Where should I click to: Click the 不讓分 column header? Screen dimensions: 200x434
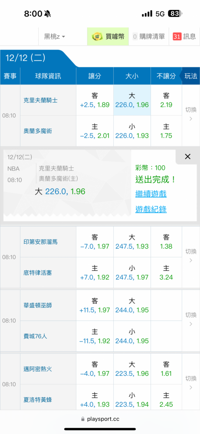[166, 76]
